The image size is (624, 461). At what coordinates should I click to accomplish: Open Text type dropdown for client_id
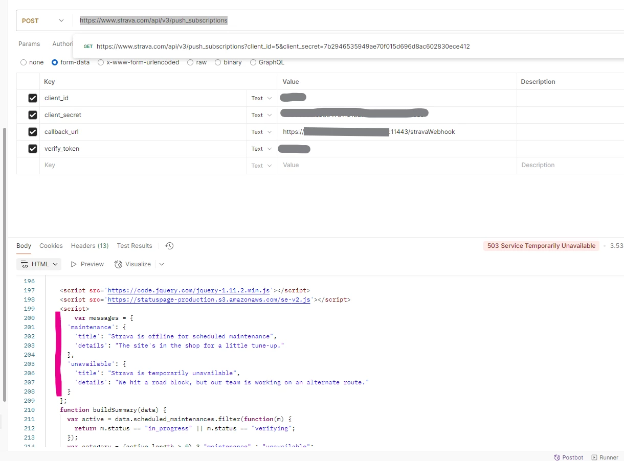[261, 98]
